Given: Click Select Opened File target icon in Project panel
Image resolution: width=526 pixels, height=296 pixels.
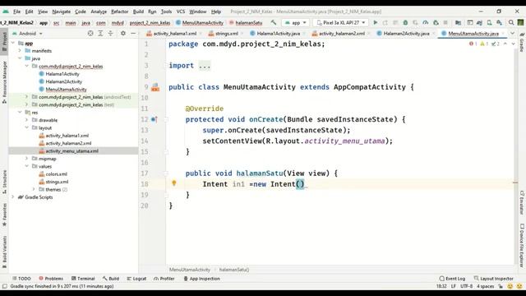Looking at the screenshot, I should [90, 34].
